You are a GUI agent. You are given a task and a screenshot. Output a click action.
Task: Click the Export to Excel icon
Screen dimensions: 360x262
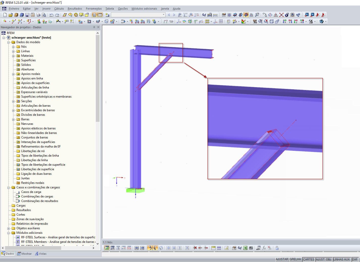(245, 248)
